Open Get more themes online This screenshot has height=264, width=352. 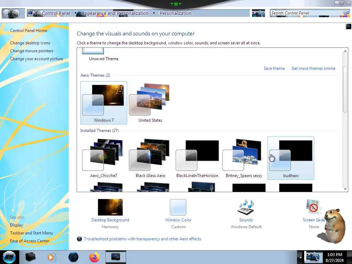pos(313,68)
